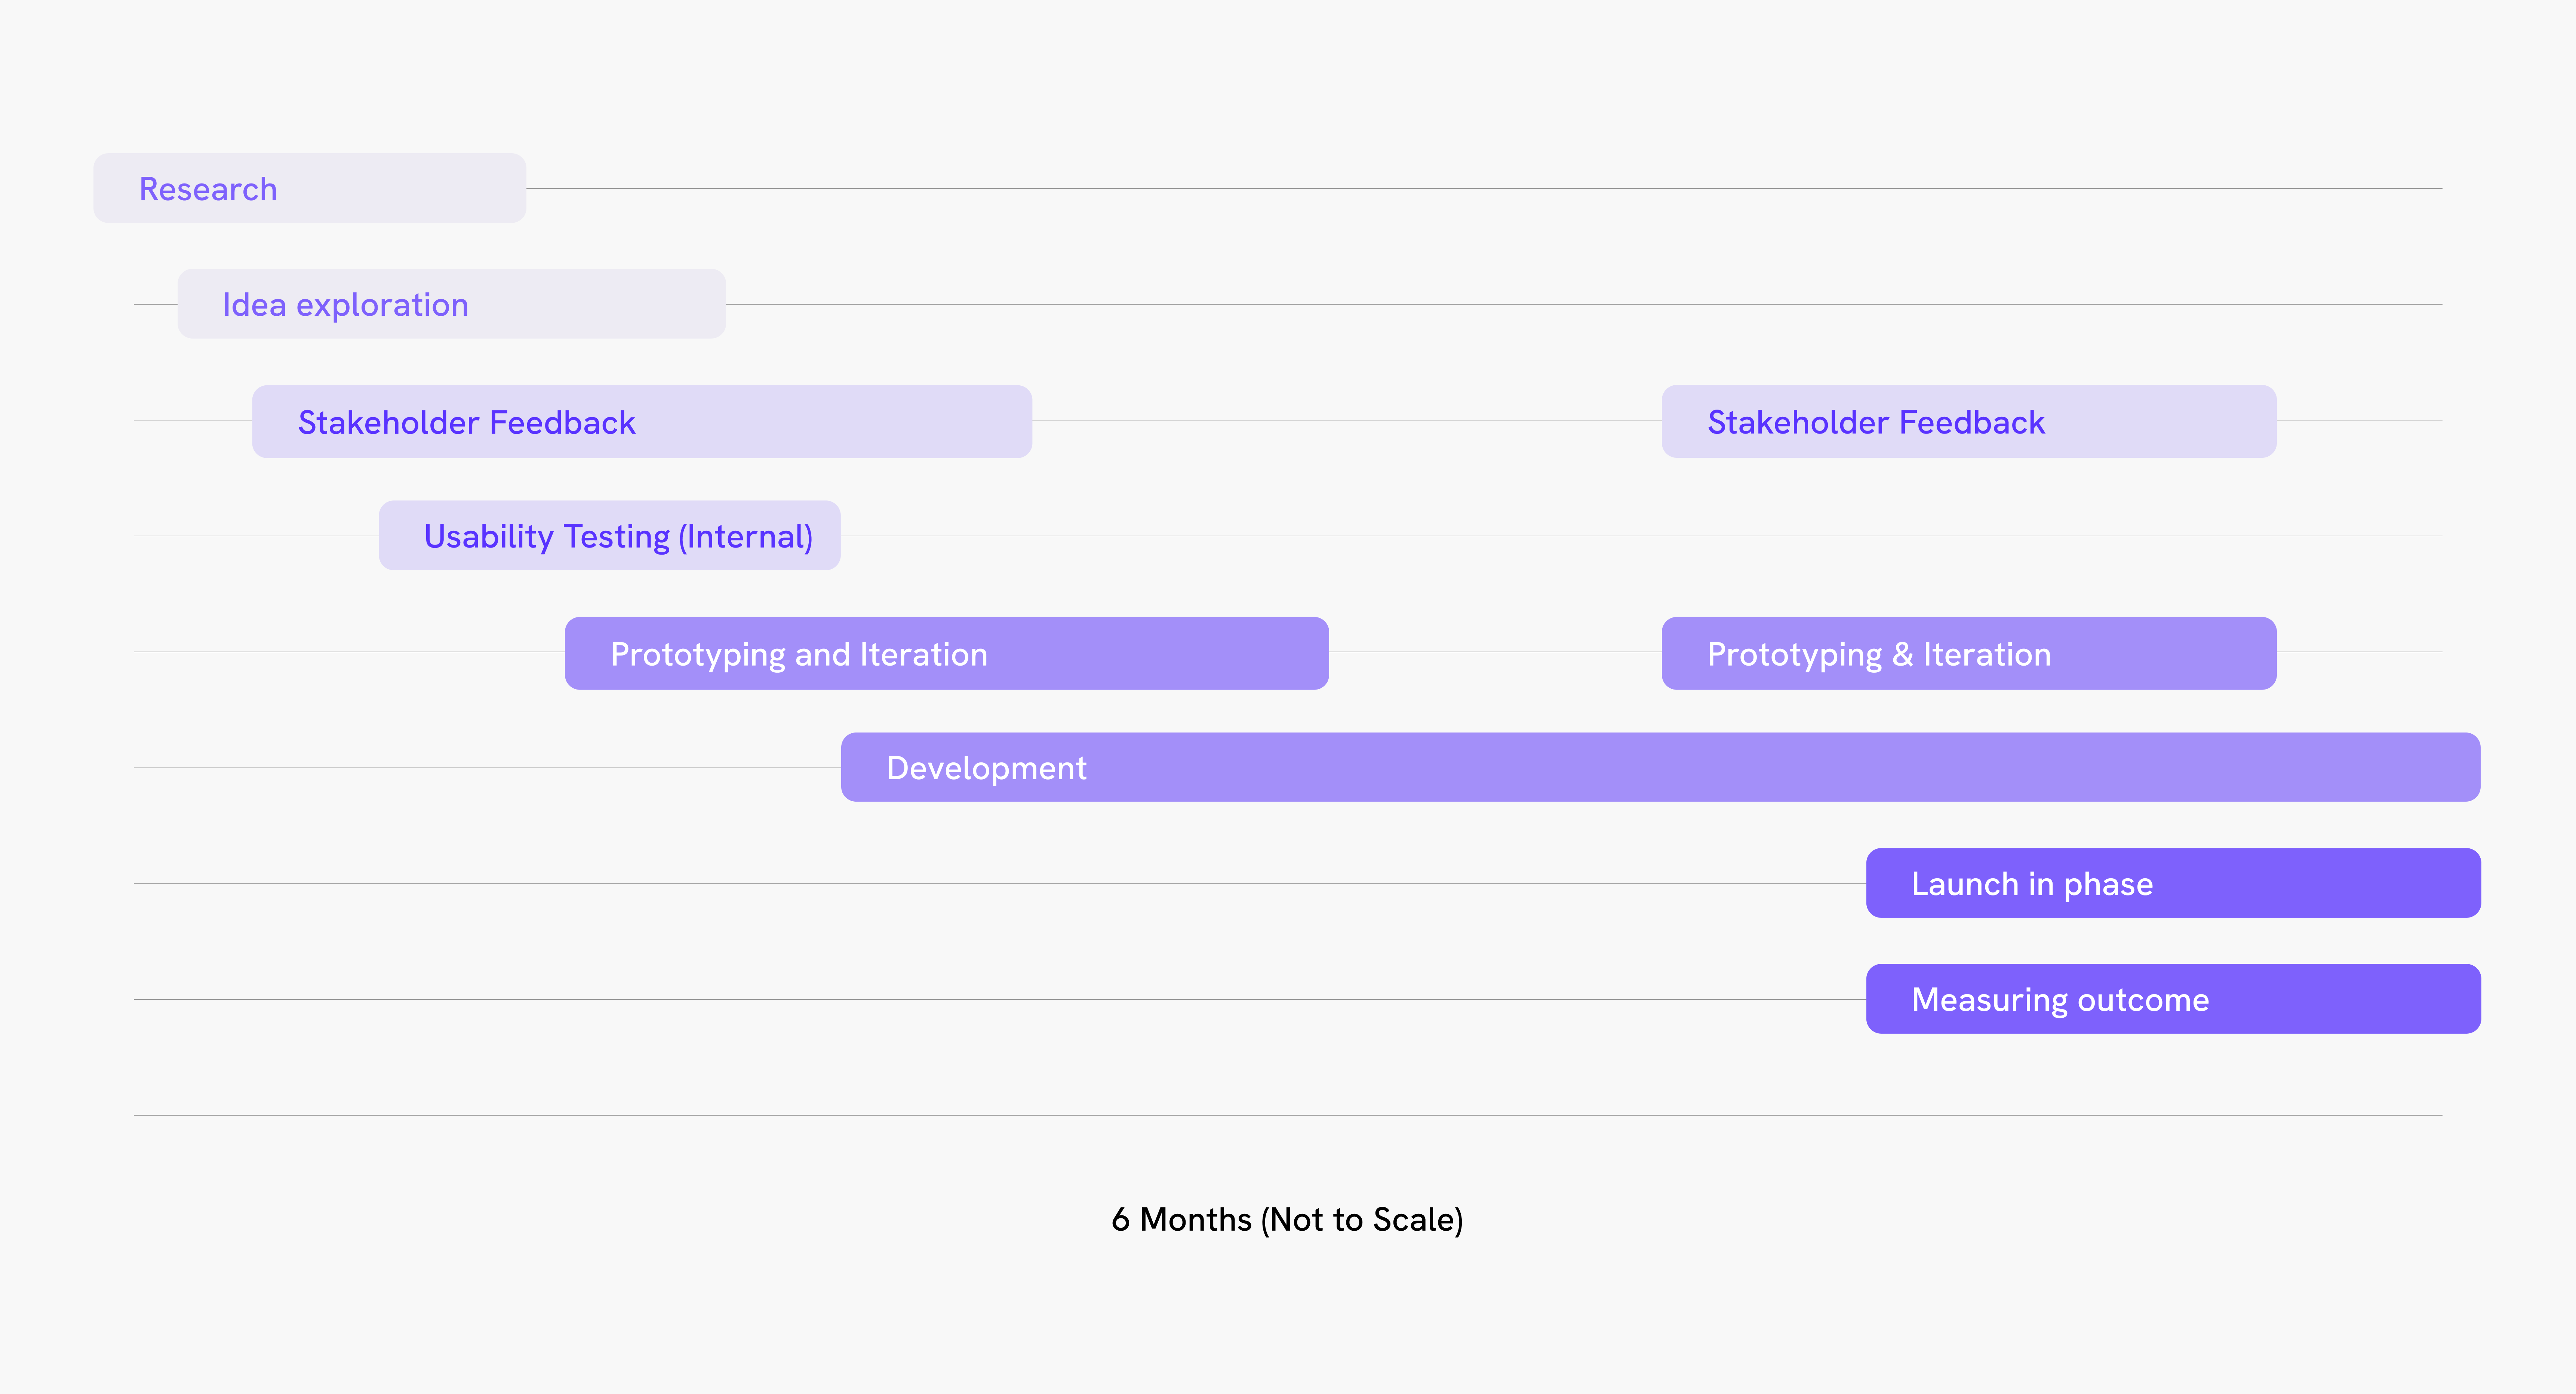
Task: Click the gridline left of Development bar
Action: pyautogui.click(x=487, y=768)
